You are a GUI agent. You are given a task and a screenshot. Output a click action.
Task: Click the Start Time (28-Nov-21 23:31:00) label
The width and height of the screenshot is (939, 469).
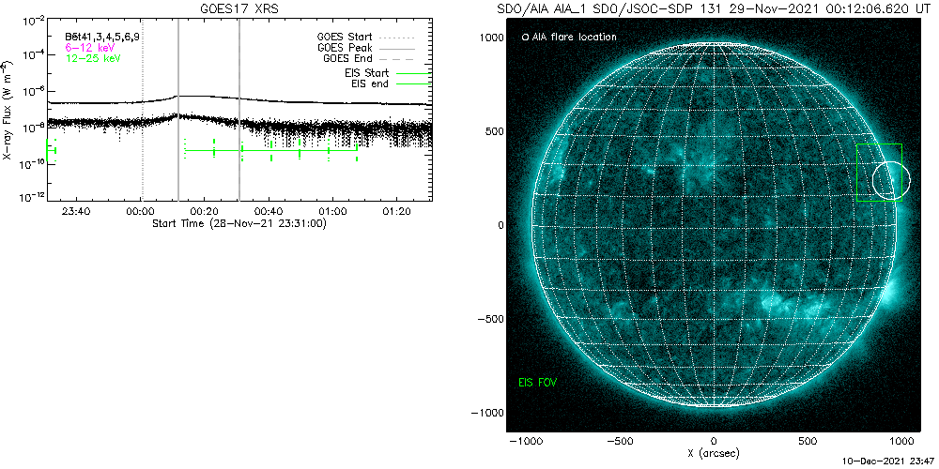click(239, 223)
